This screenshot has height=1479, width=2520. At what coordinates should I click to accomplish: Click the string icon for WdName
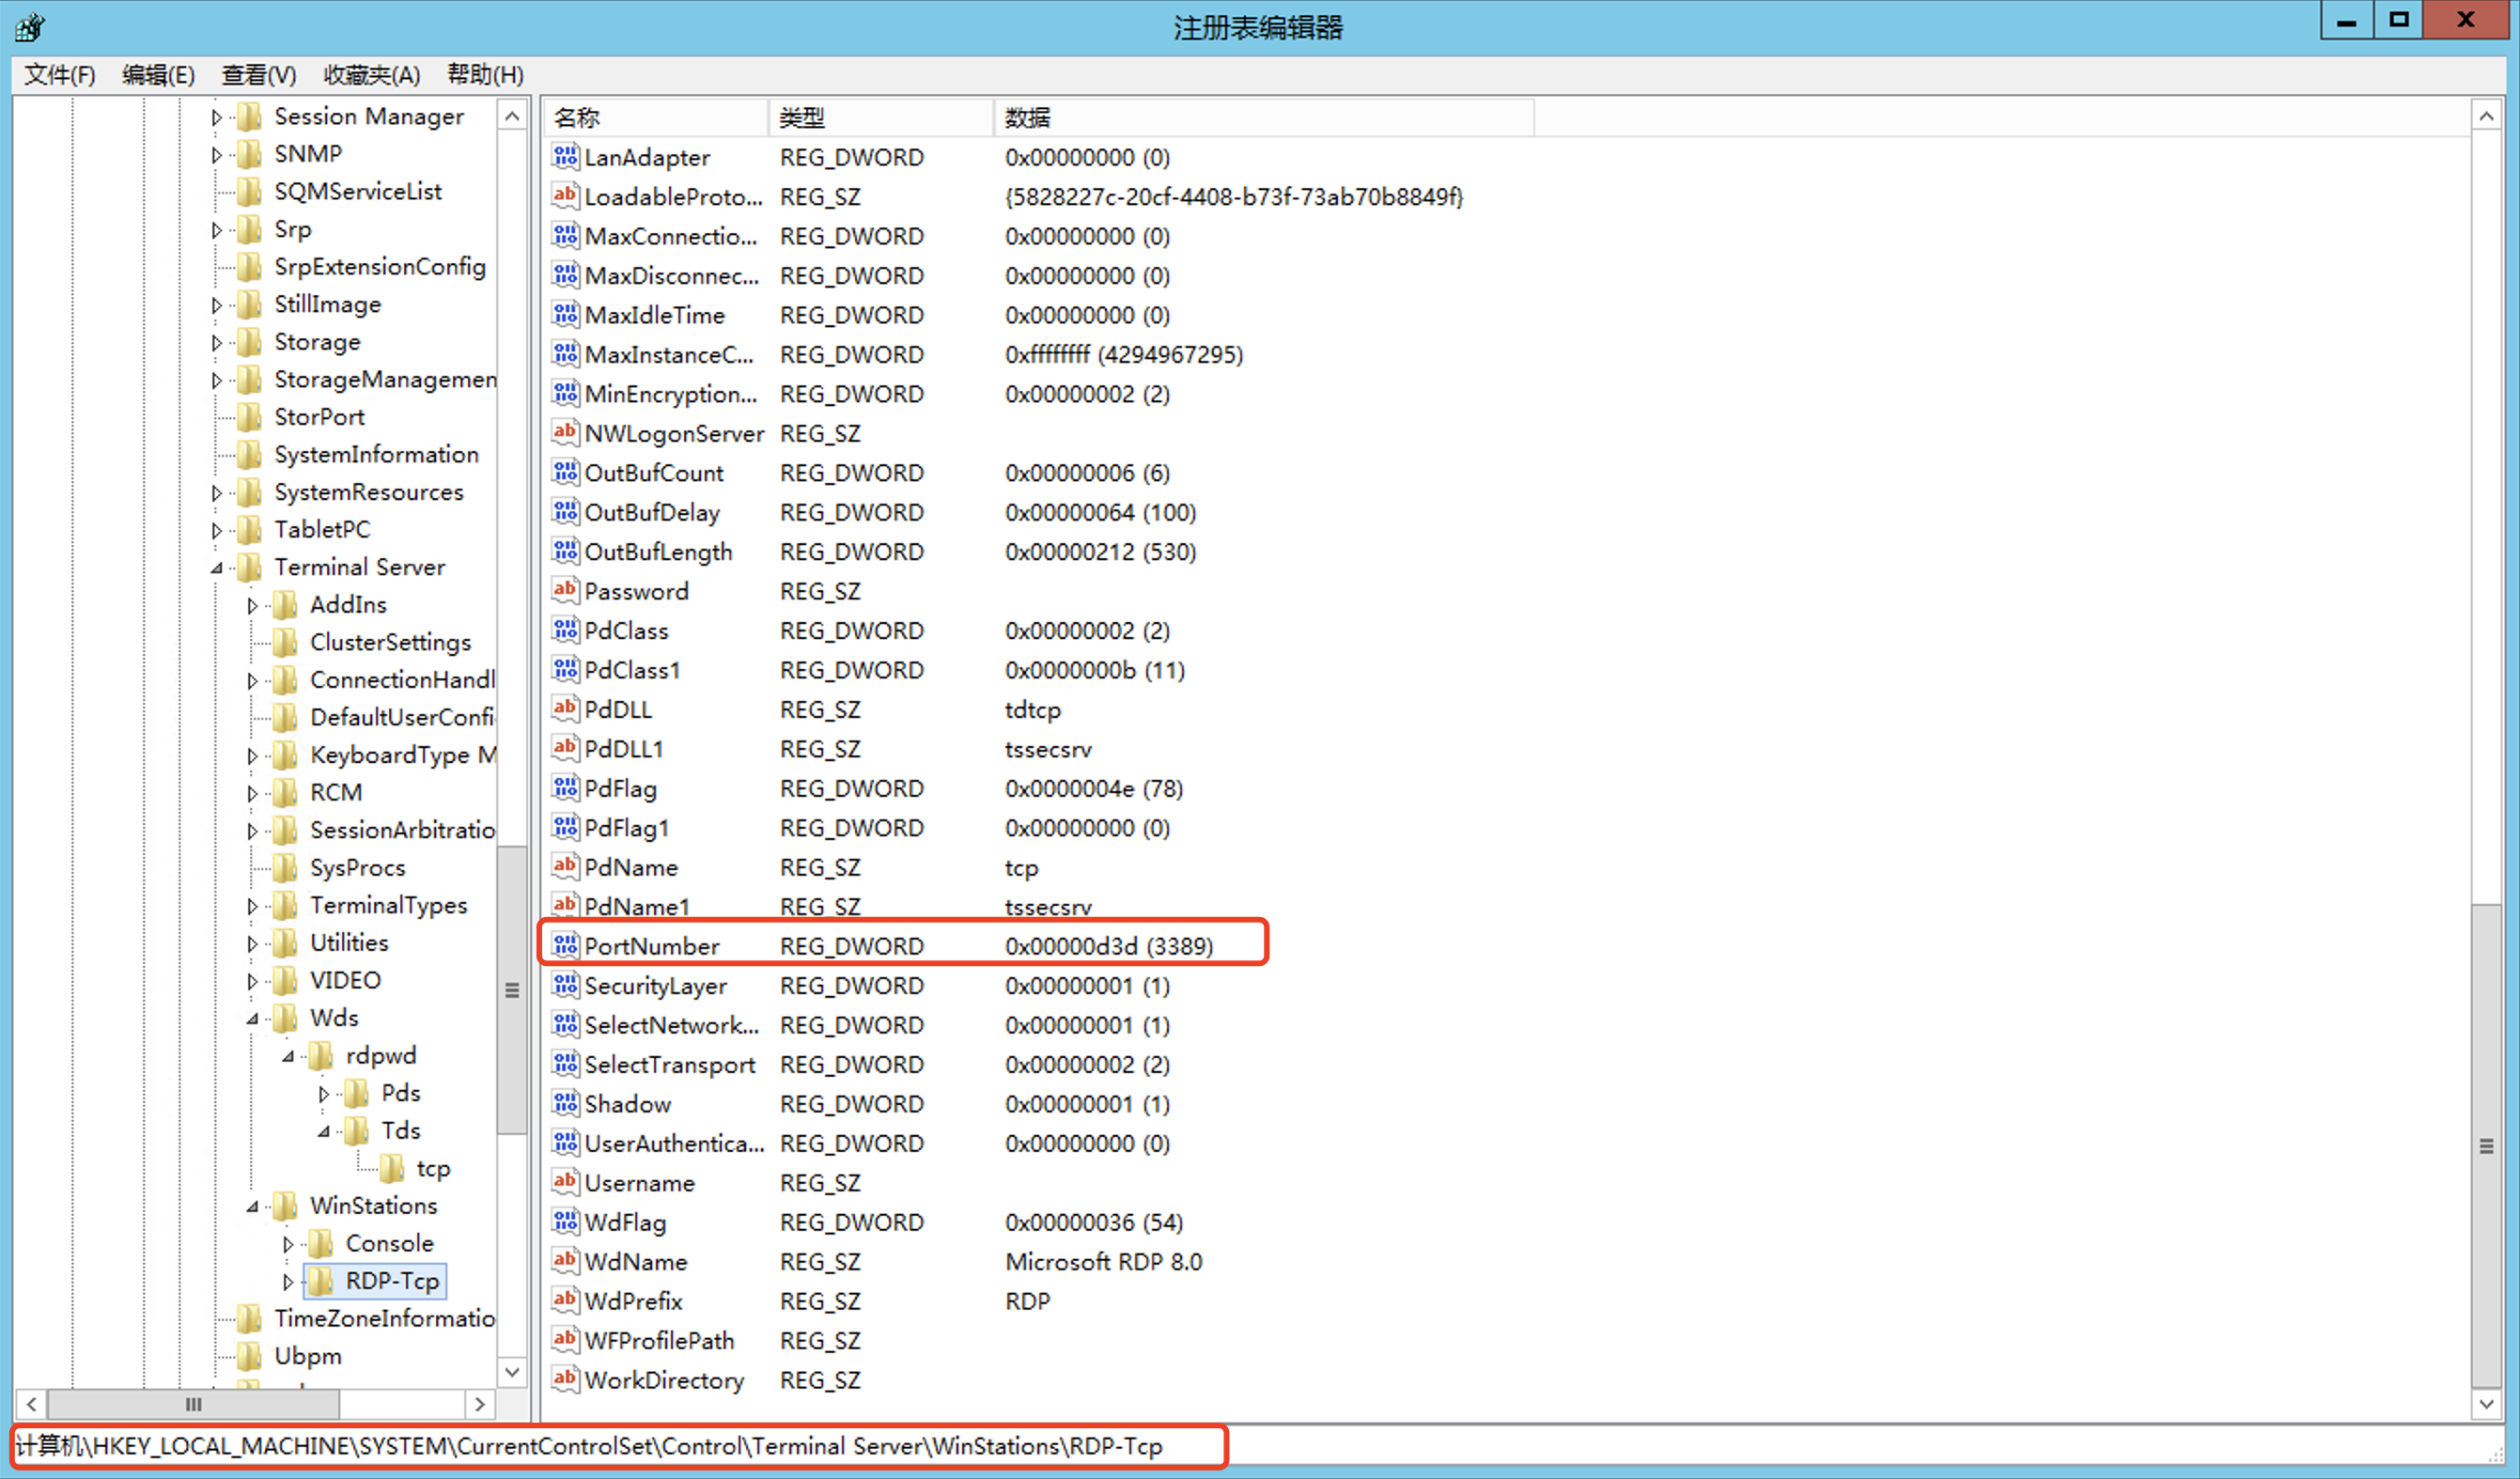click(x=565, y=1261)
